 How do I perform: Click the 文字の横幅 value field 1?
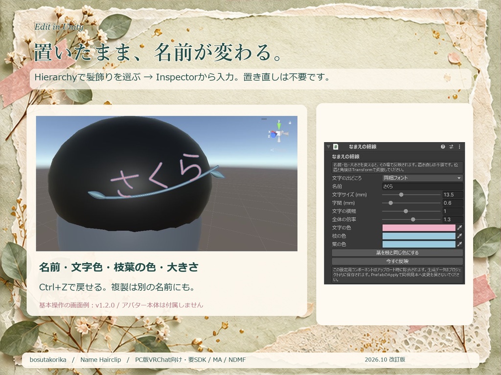click(x=453, y=211)
